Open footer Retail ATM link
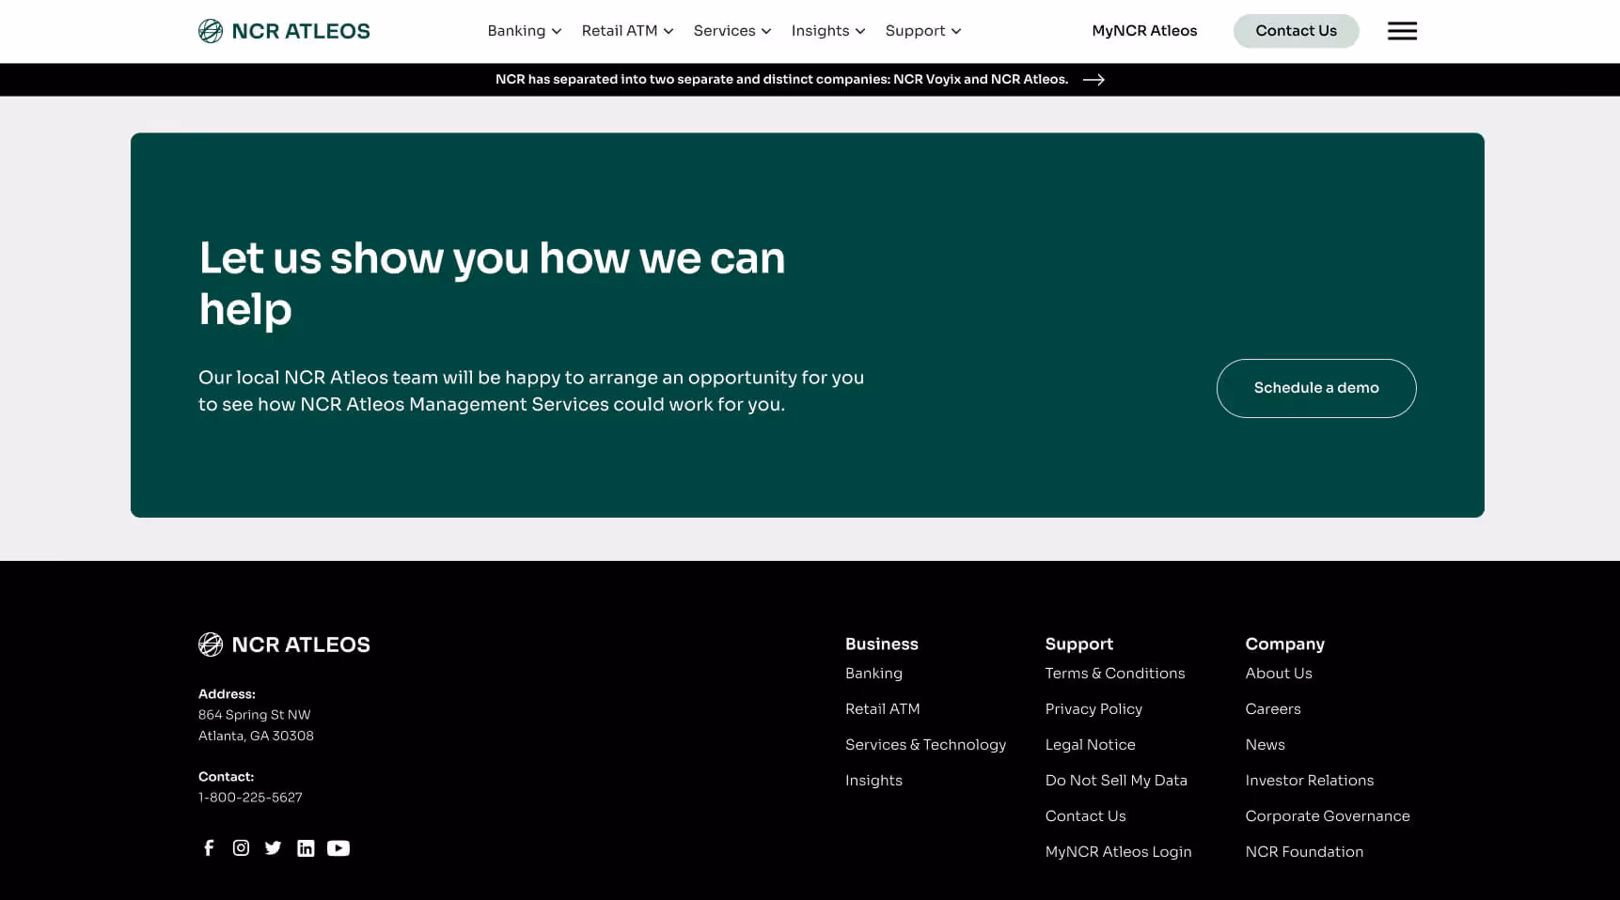This screenshot has height=900, width=1620. tap(882, 709)
